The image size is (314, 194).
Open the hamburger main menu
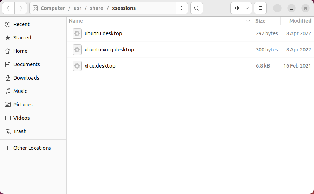(x=260, y=8)
